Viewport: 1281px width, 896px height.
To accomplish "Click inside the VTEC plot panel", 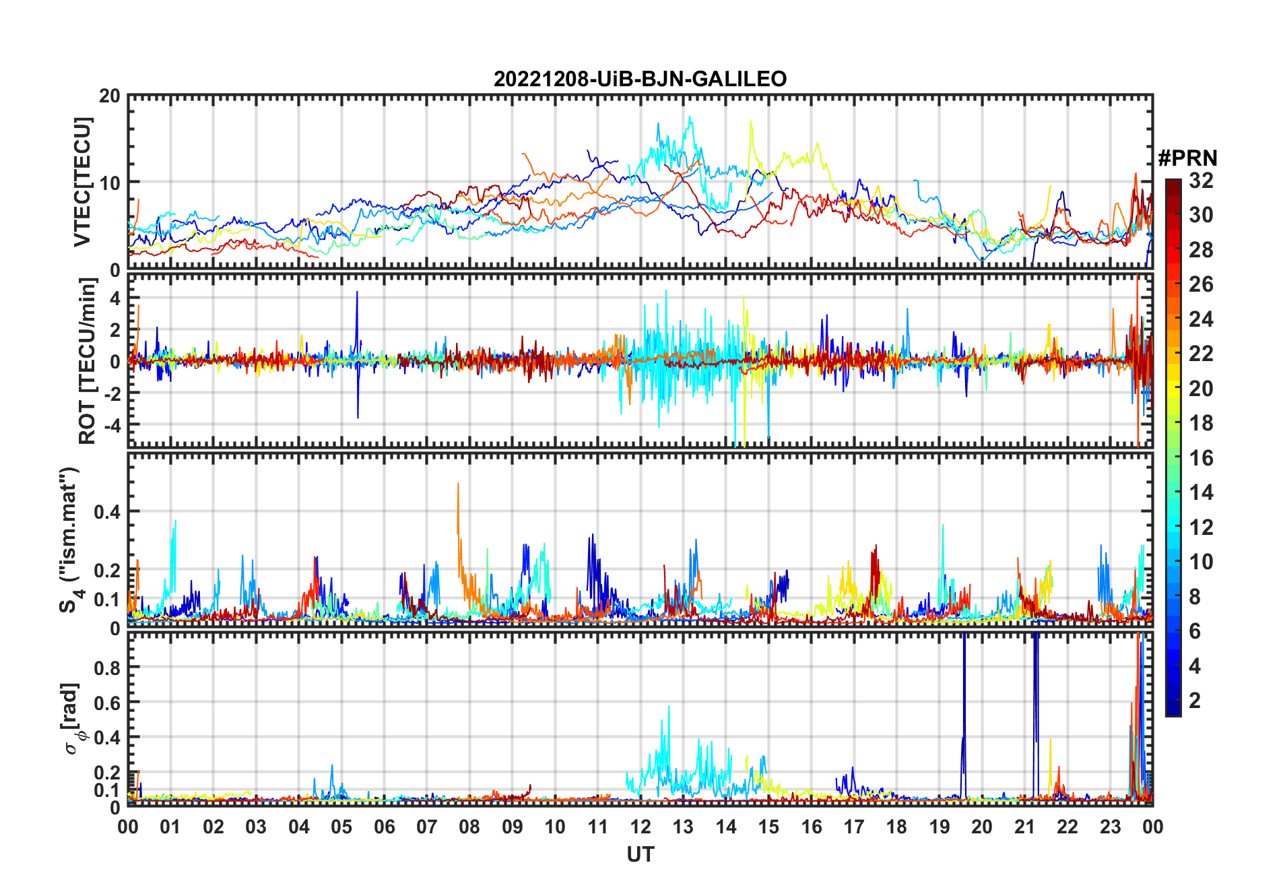I will pyautogui.click(x=640, y=183).
